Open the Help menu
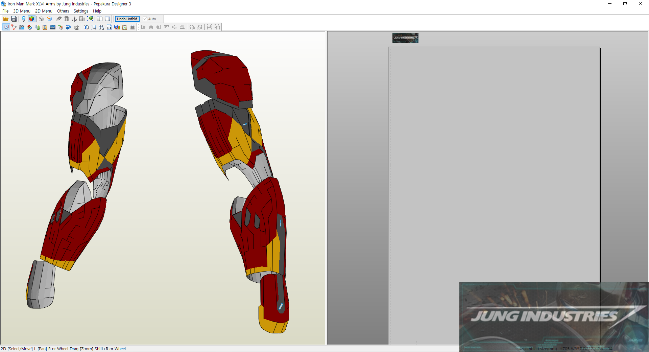This screenshot has width=649, height=352. coord(97,11)
